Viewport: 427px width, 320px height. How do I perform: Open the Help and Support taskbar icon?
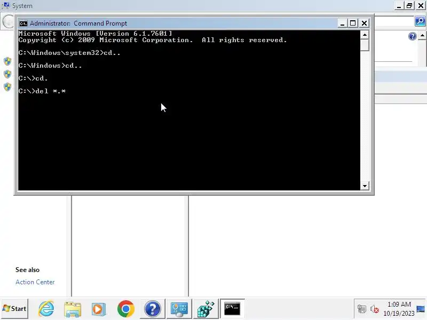click(153, 309)
